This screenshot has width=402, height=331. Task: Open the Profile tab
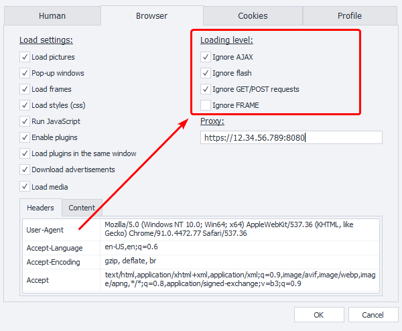349,15
